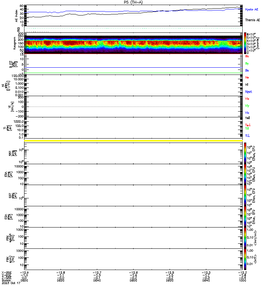
Task: Click the "Vi [km/s]" y-axis label
Action: pyautogui.click(x=11, y=107)
